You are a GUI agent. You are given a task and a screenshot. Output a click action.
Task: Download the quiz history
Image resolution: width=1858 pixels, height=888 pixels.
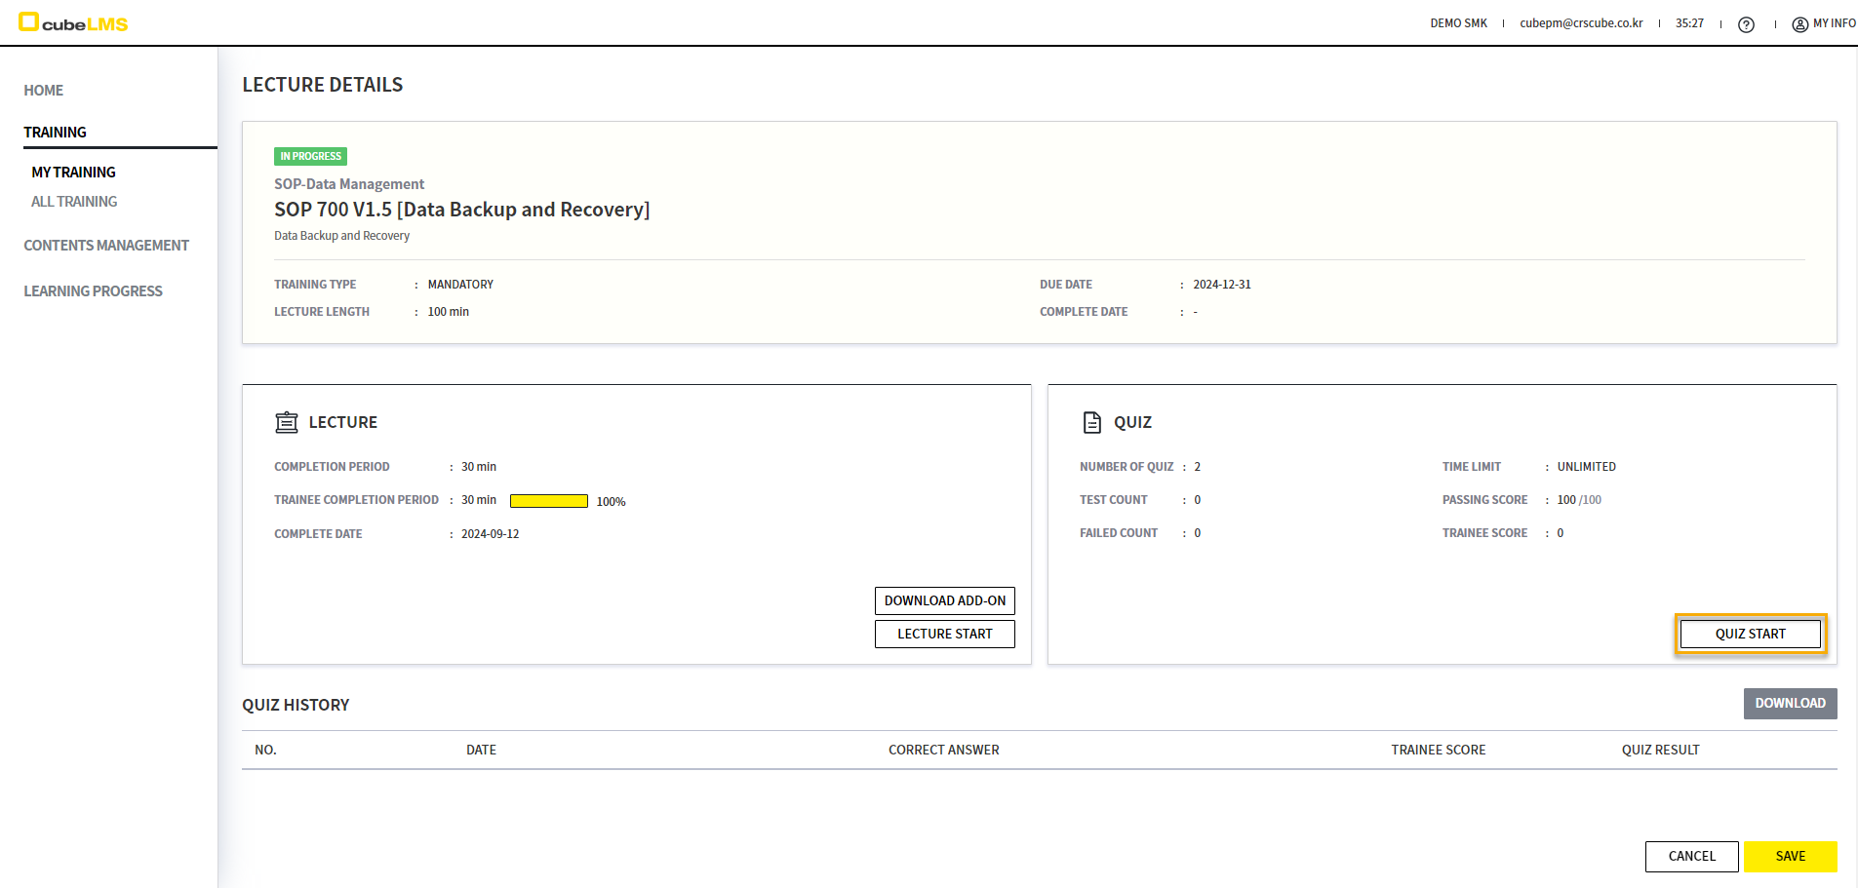tap(1790, 704)
